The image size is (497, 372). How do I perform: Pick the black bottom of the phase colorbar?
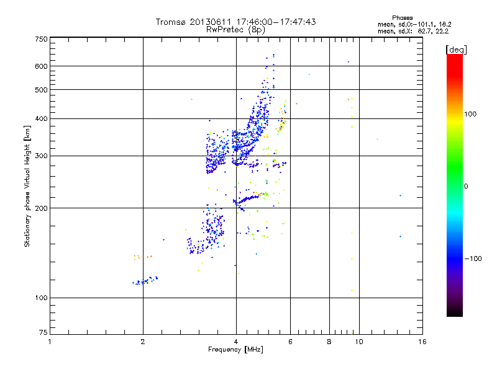pyautogui.click(x=455, y=312)
